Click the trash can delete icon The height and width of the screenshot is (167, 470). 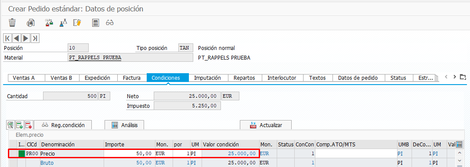[12, 23]
